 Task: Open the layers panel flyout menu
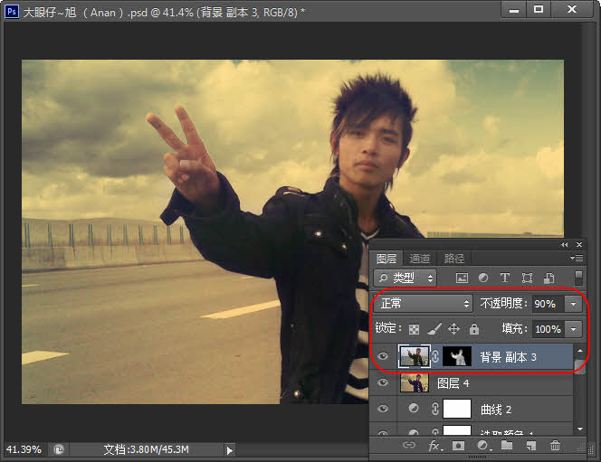[x=577, y=258]
